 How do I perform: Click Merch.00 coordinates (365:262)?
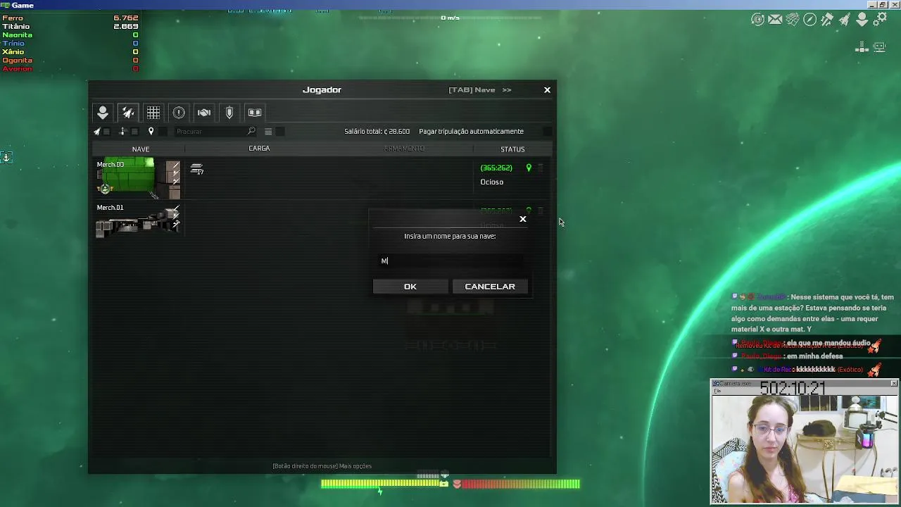(496, 168)
